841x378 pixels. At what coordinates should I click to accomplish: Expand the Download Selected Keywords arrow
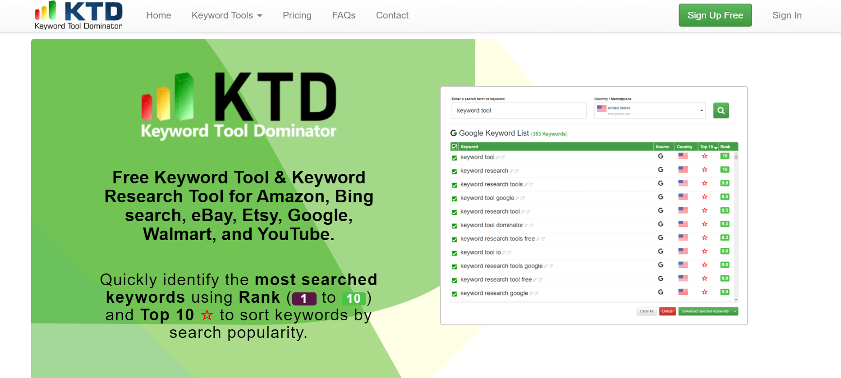coord(735,311)
